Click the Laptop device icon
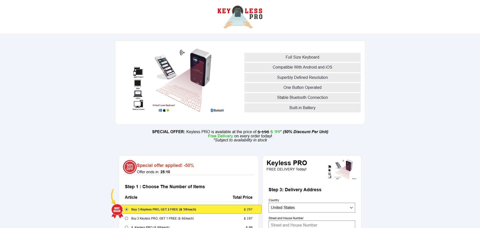 (138, 95)
